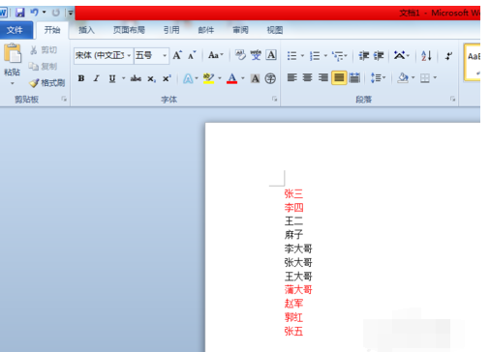Apply the red font color
Image resolution: width=490 pixels, height=352 pixels.
point(232,78)
